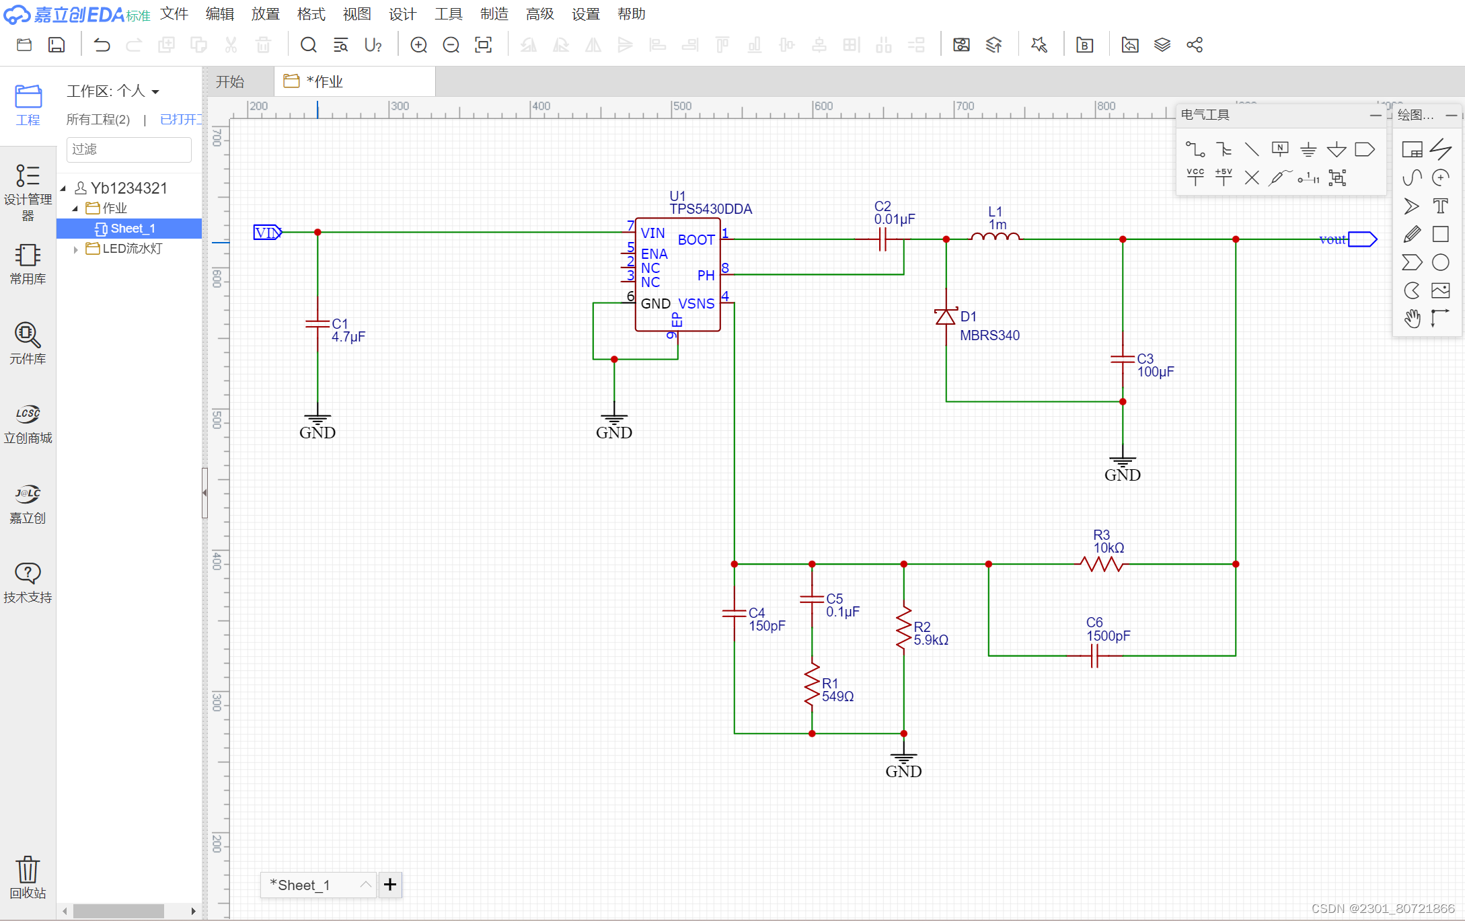Collapse the 绘图 tools panel

coord(1452,115)
